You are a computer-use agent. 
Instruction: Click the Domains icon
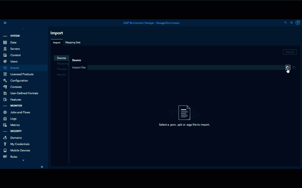[x=5, y=138]
